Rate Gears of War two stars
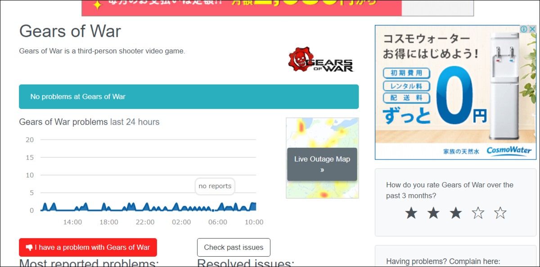 (433, 213)
